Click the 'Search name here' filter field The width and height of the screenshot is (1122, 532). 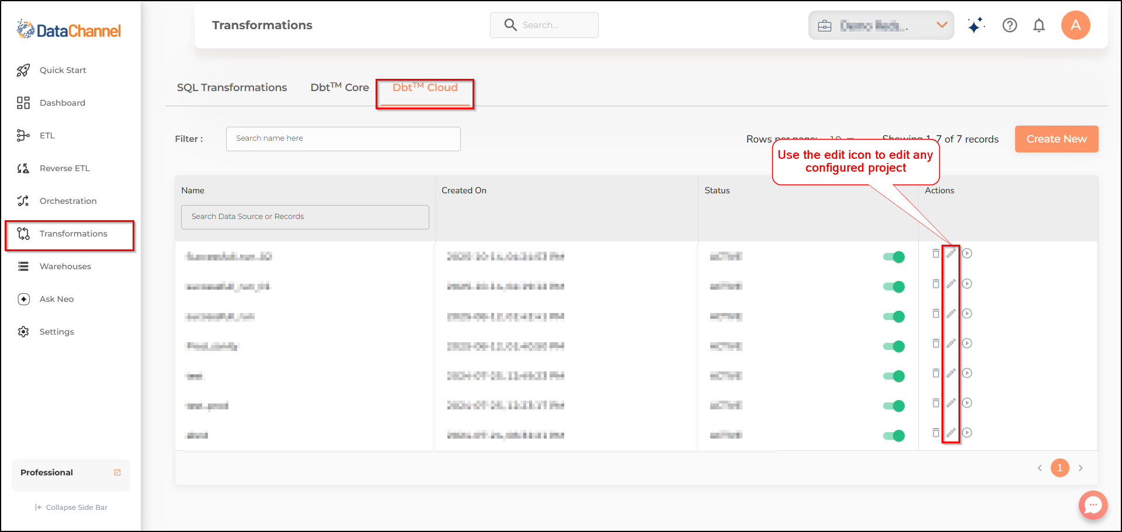pyautogui.click(x=343, y=139)
